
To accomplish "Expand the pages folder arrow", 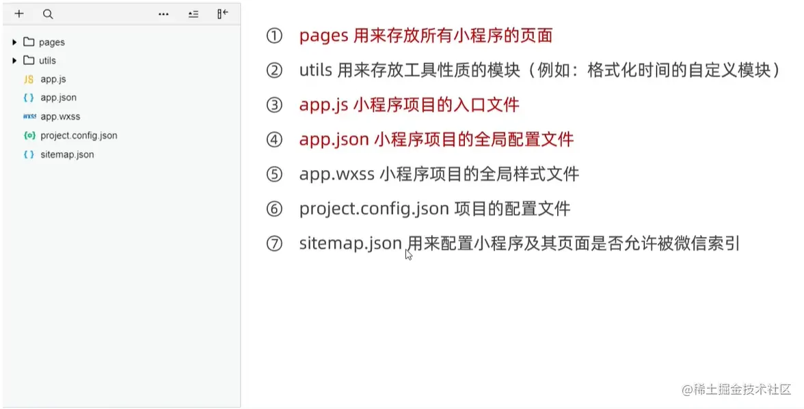I will pyautogui.click(x=14, y=42).
